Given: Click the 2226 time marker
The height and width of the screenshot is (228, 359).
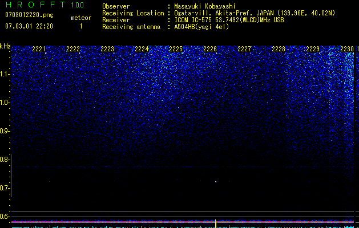Looking at the screenshot, I should tap(210, 48).
